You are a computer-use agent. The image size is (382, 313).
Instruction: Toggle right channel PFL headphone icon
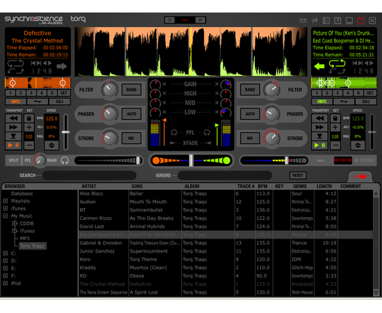click(x=207, y=133)
